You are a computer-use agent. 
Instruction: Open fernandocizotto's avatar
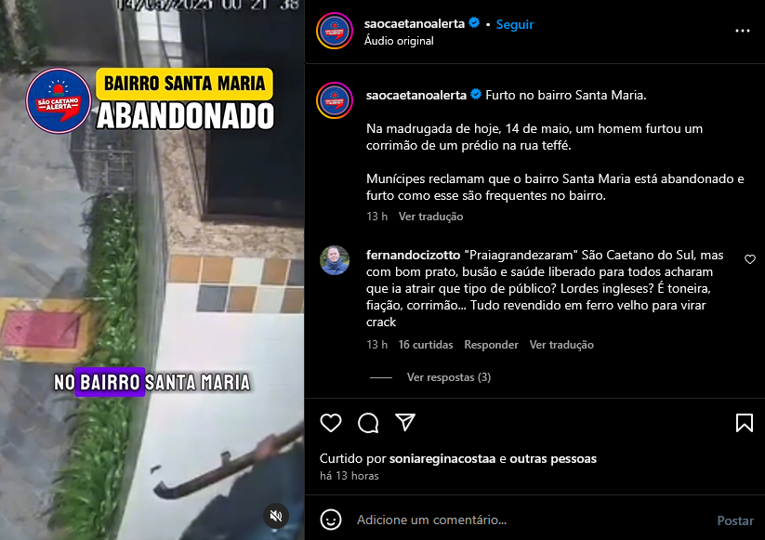click(335, 260)
